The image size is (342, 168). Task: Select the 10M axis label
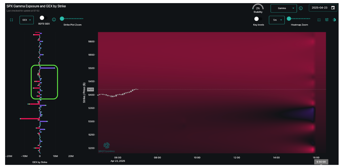(56, 156)
